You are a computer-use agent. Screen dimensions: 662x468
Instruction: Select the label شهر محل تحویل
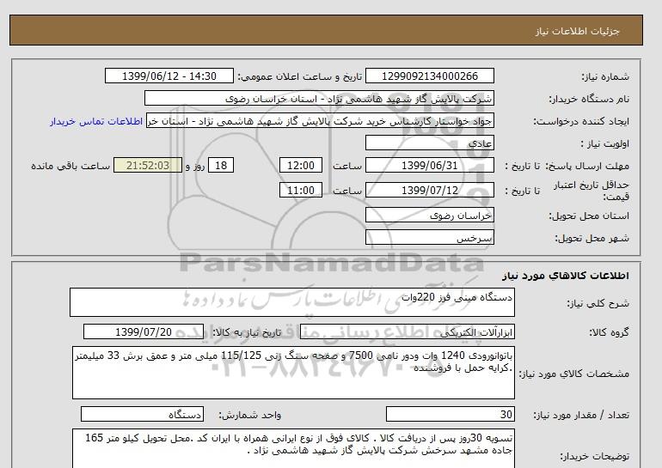click(x=592, y=238)
